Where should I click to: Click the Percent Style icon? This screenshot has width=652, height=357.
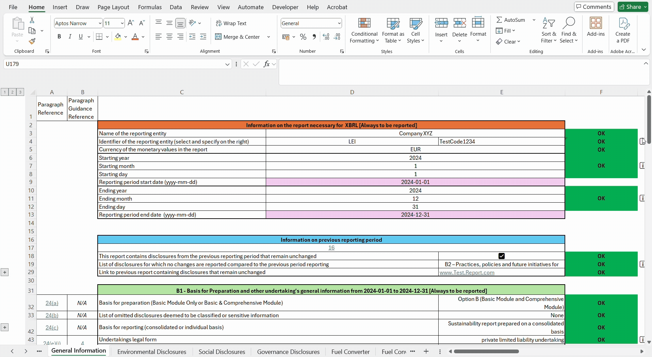[x=303, y=37]
